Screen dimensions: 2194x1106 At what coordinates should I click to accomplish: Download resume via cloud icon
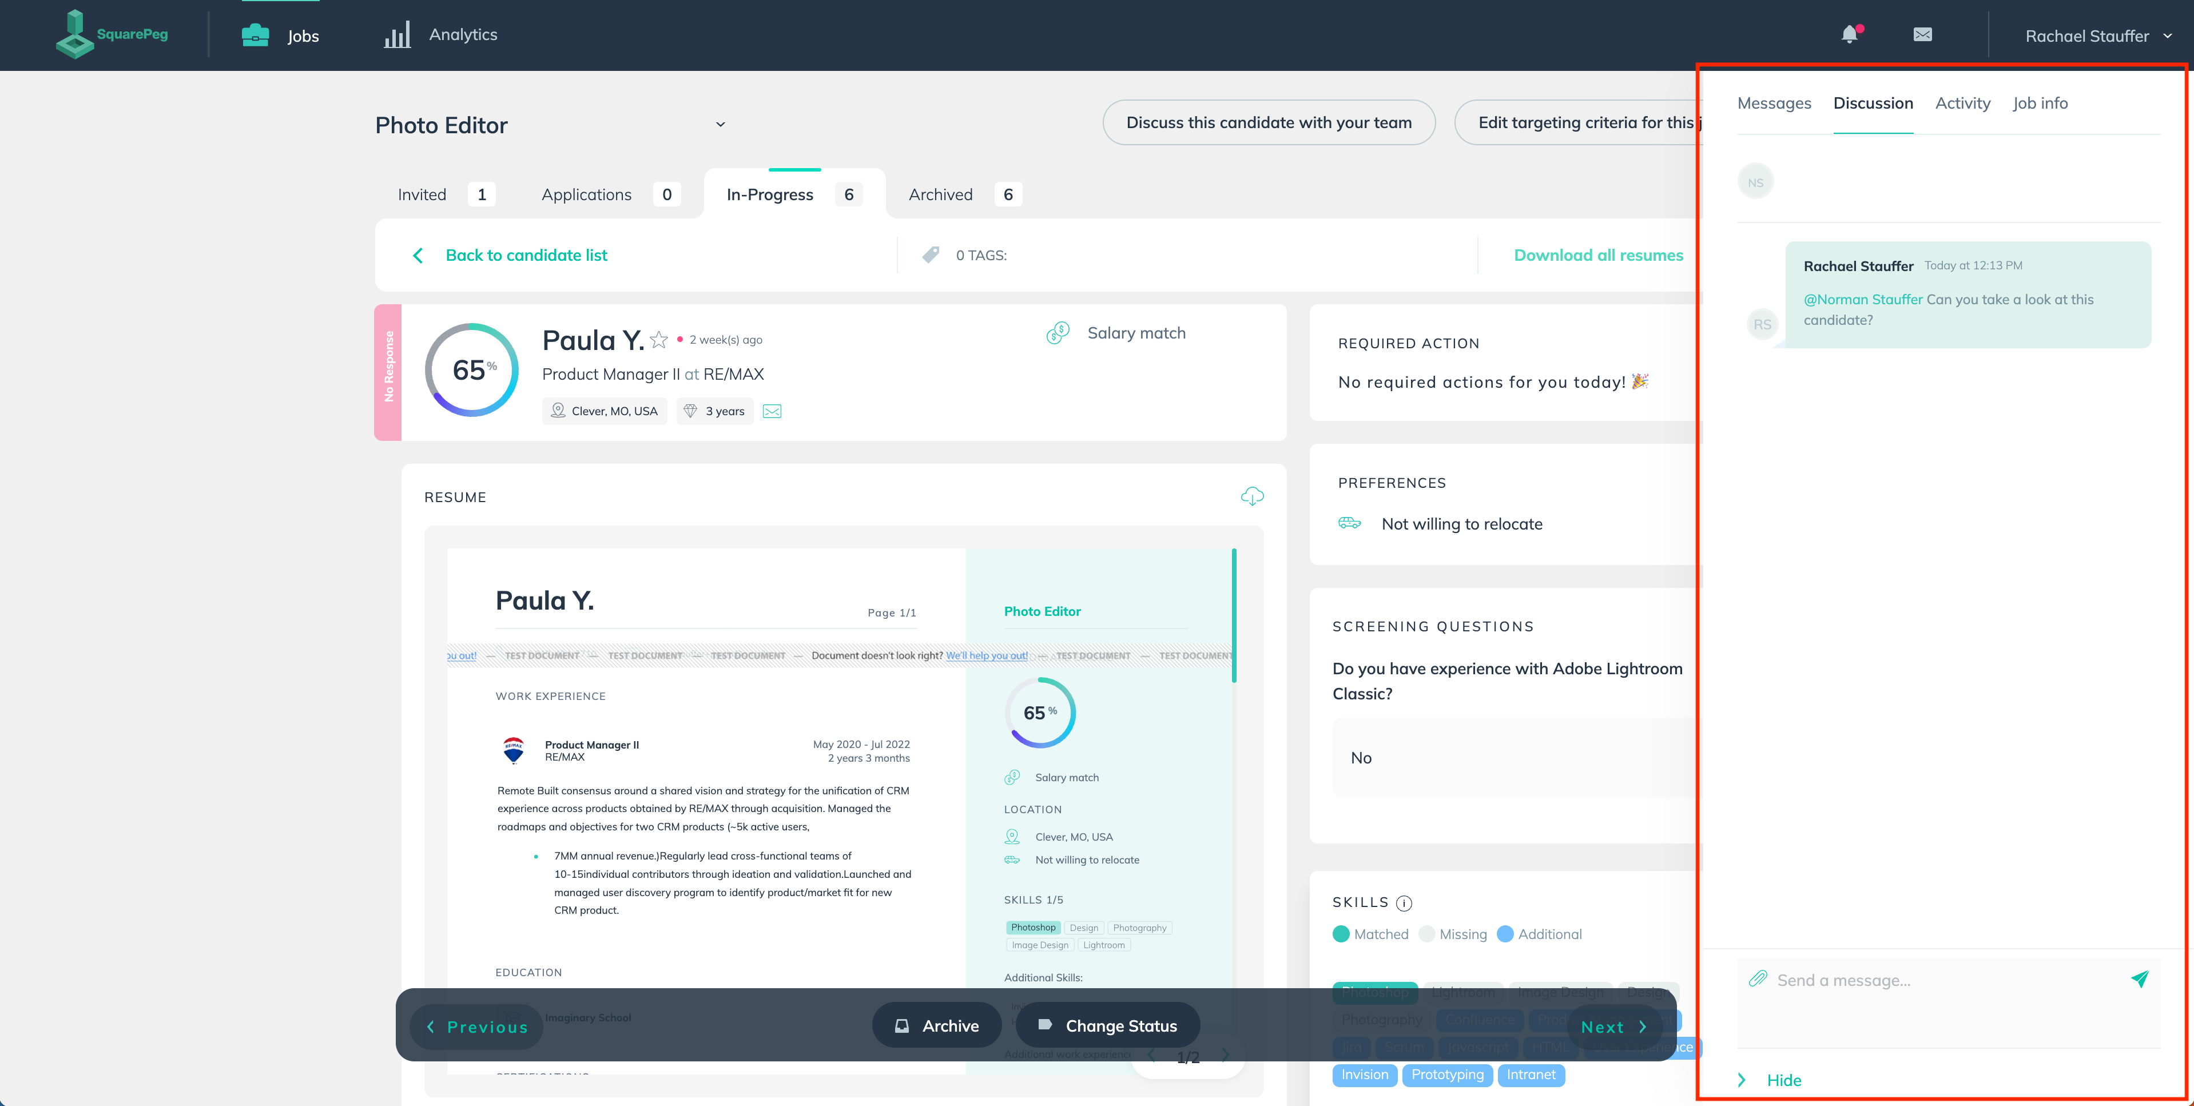pos(1252,496)
